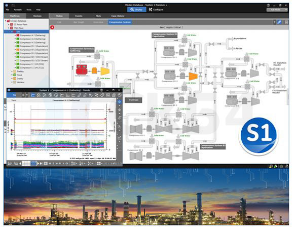This screenshot has height=228, width=293.
Task: Open the File menu
Action: click(x=8, y=10)
